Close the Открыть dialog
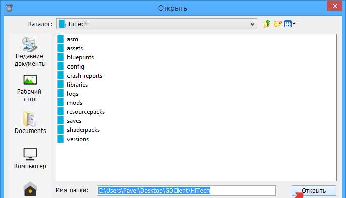The height and width of the screenshot is (198, 346). tap(335, 6)
